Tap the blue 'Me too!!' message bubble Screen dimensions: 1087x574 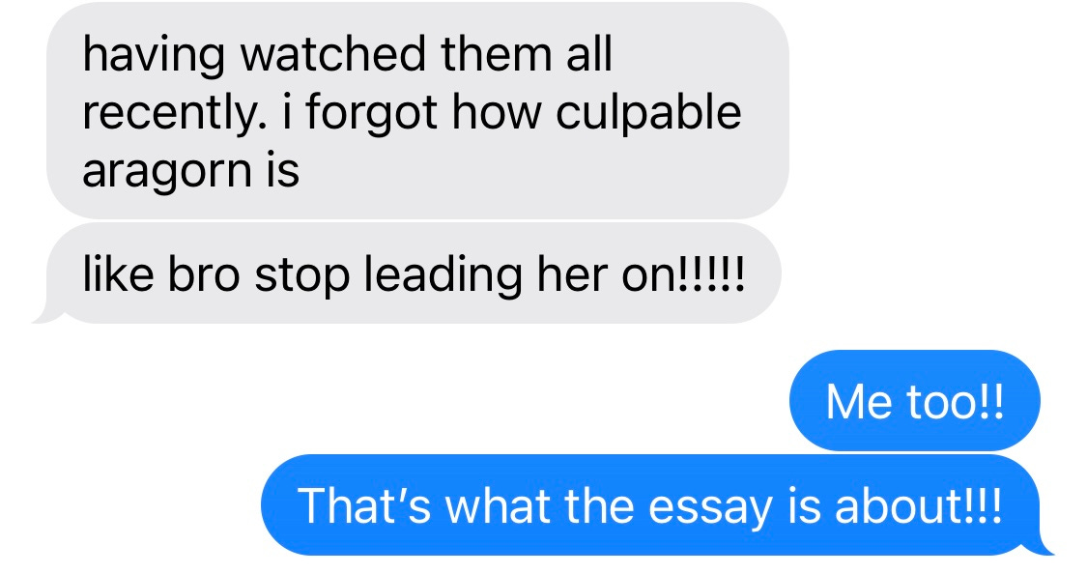point(914,401)
